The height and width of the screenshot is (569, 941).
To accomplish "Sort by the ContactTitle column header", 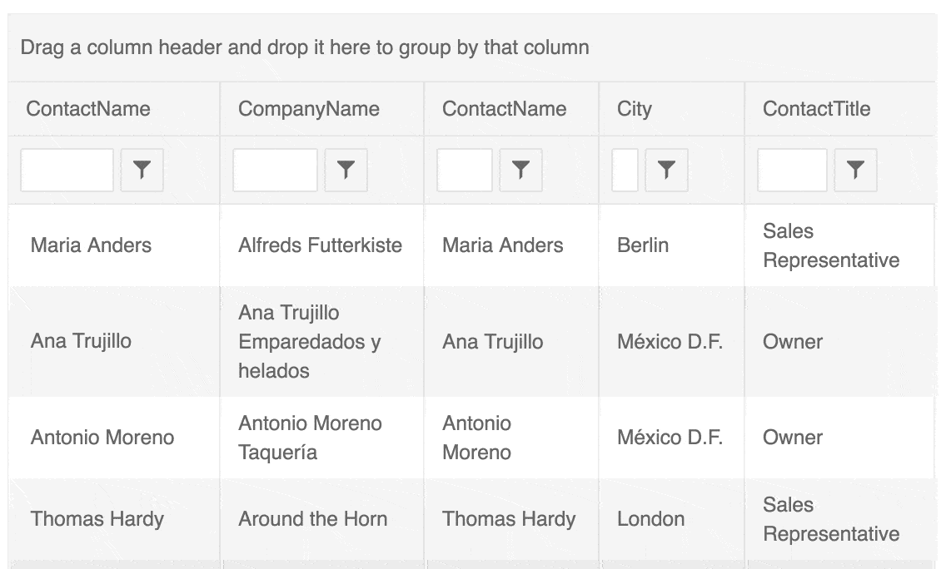I will pyautogui.click(x=817, y=108).
